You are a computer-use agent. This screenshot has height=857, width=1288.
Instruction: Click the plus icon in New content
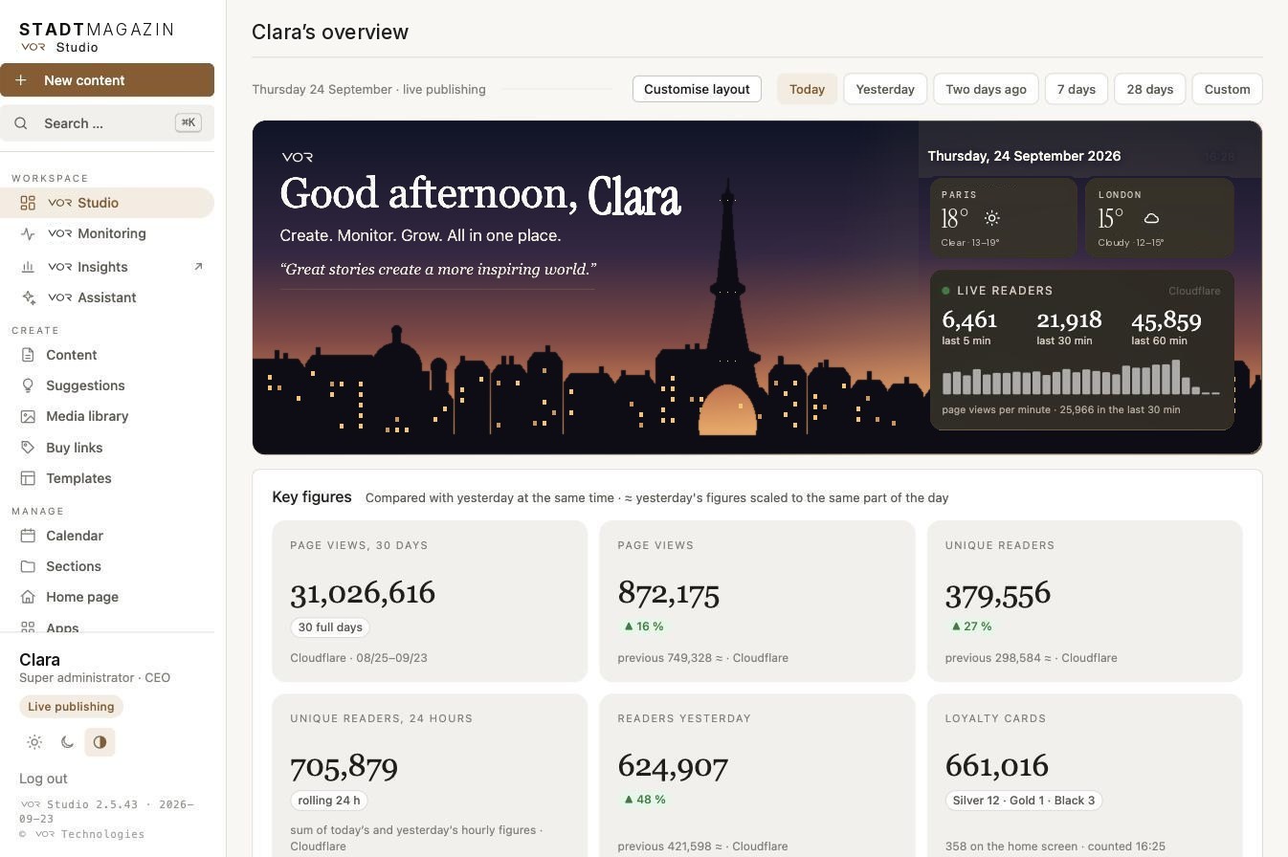(x=21, y=80)
